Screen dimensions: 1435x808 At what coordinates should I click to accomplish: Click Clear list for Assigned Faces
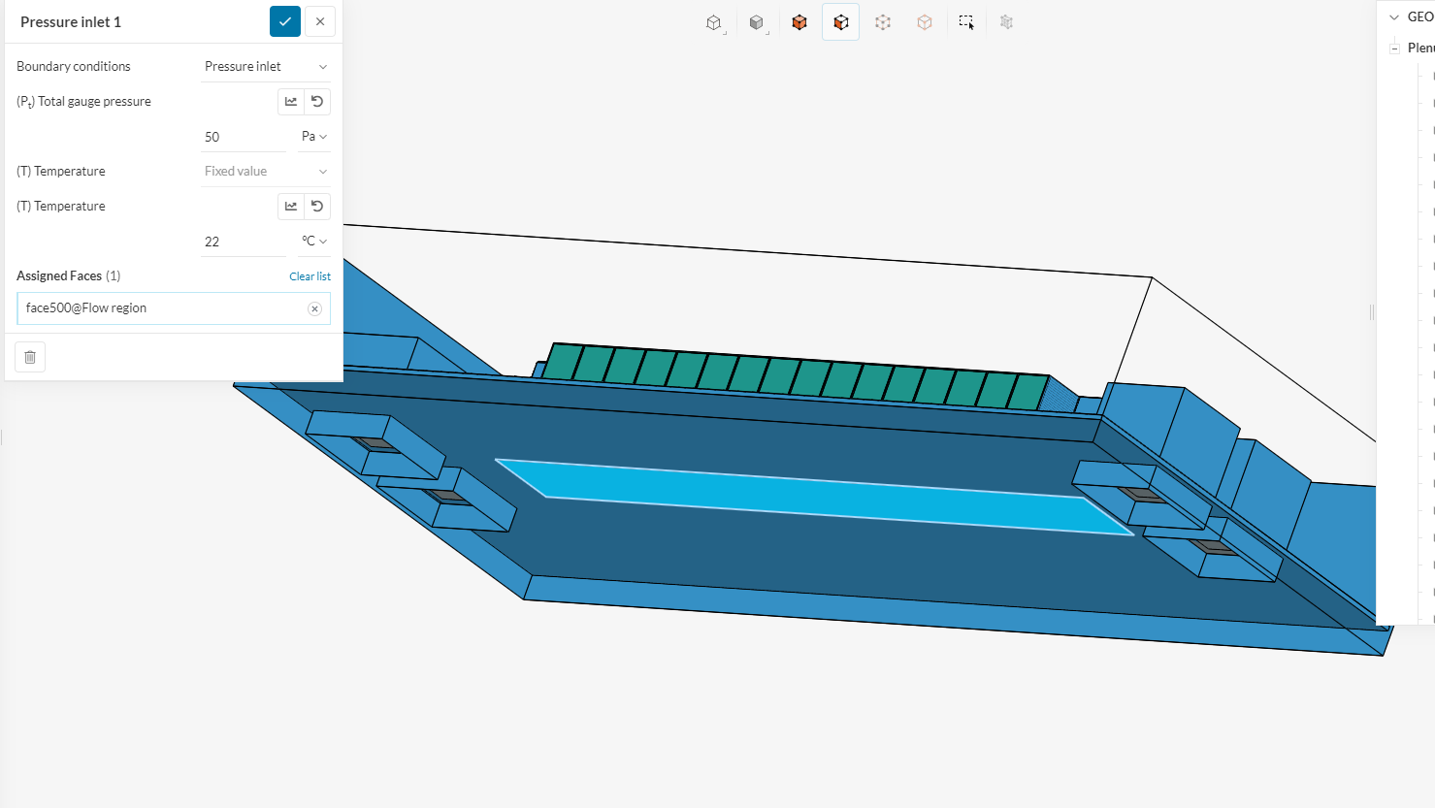[310, 276]
